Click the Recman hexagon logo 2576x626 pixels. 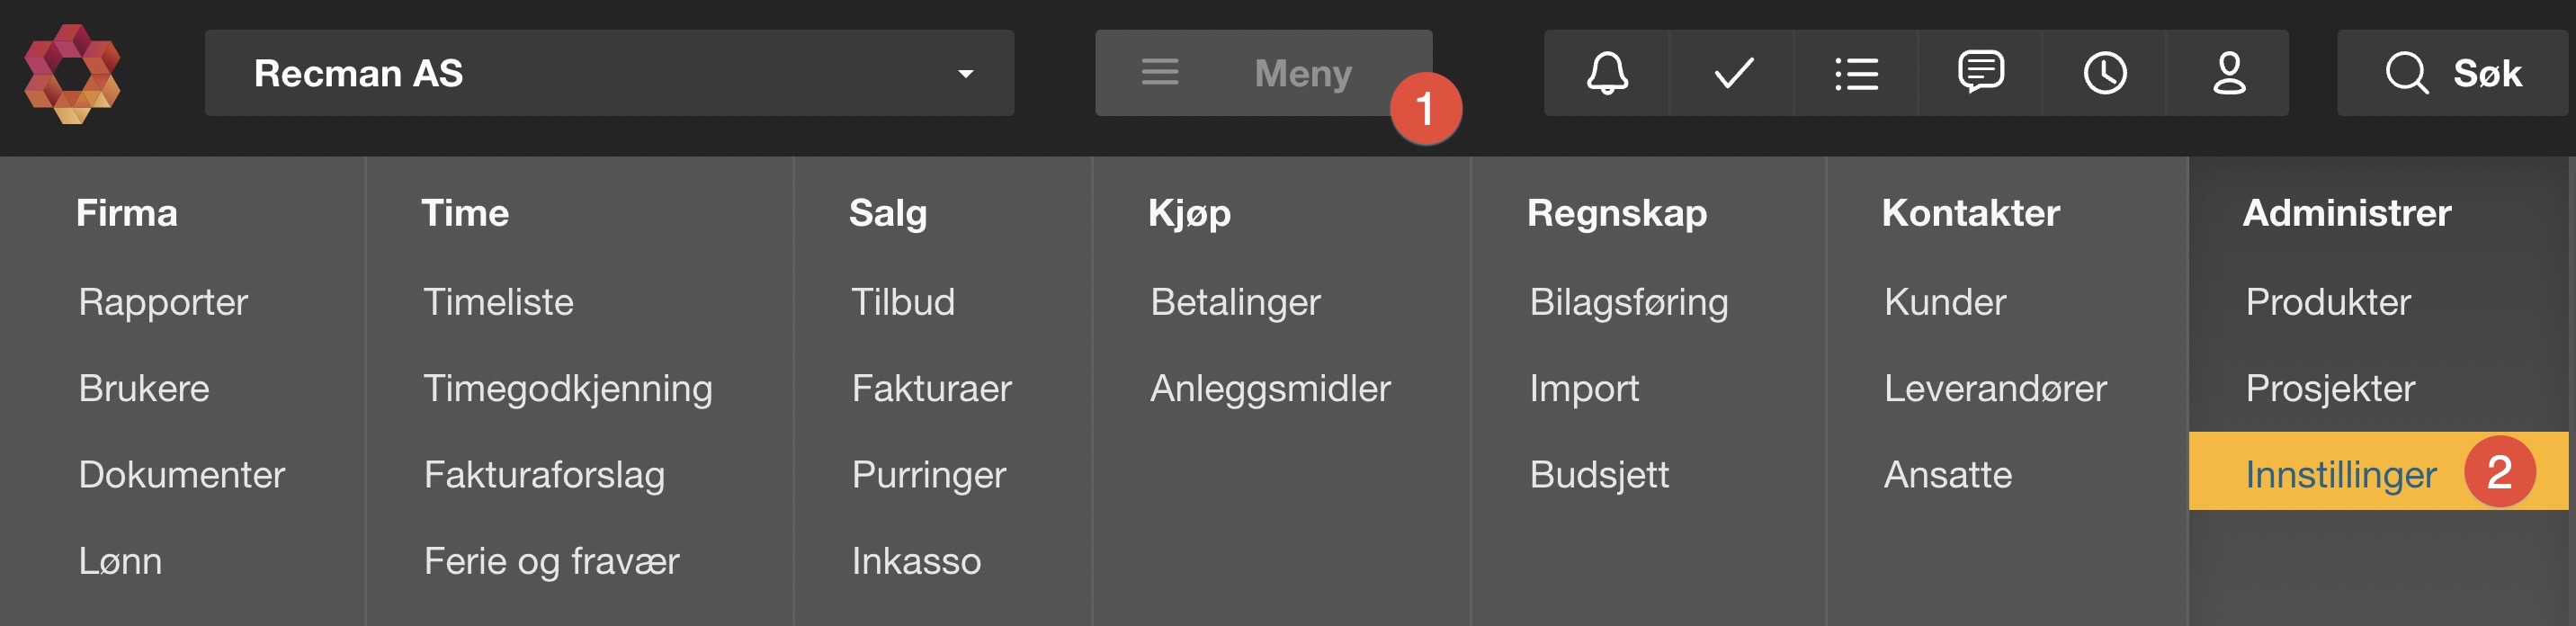(72, 73)
